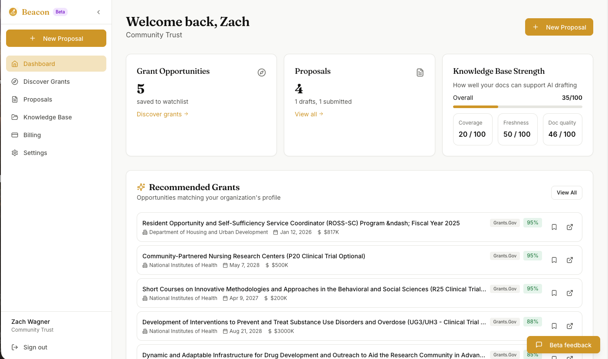Click the sign out icon at bottom left

tap(15, 347)
